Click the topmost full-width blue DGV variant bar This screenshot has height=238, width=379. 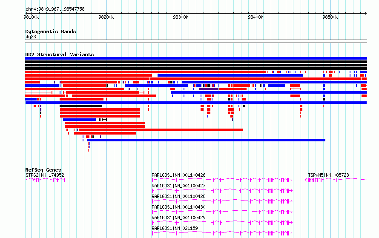tap(196, 58)
